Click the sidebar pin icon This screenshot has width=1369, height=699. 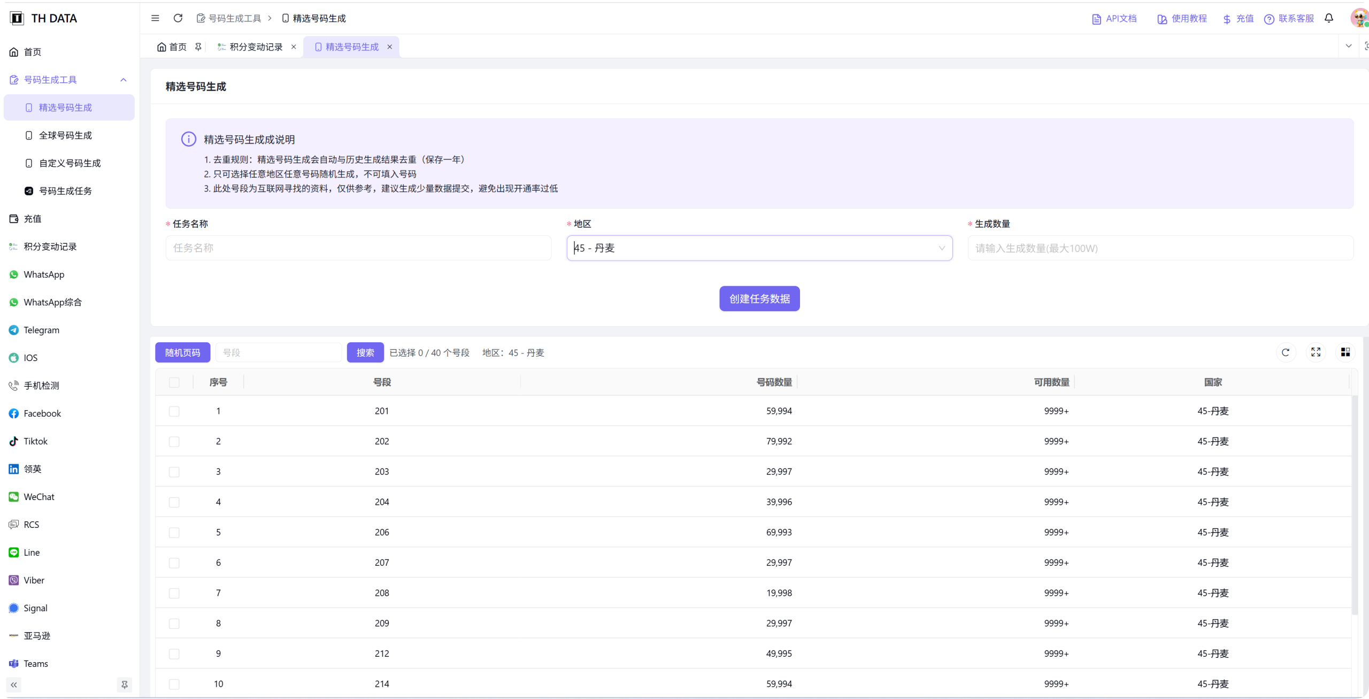click(x=125, y=685)
